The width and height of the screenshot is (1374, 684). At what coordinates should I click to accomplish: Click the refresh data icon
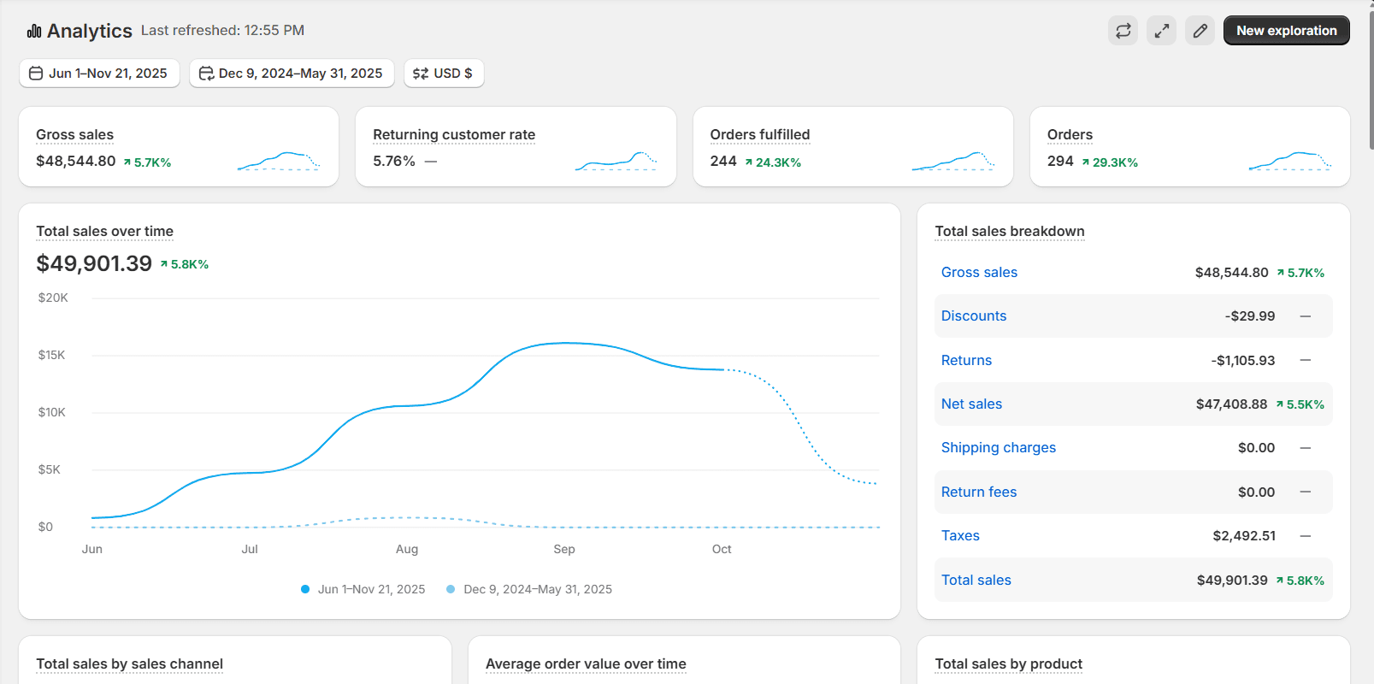point(1123,31)
